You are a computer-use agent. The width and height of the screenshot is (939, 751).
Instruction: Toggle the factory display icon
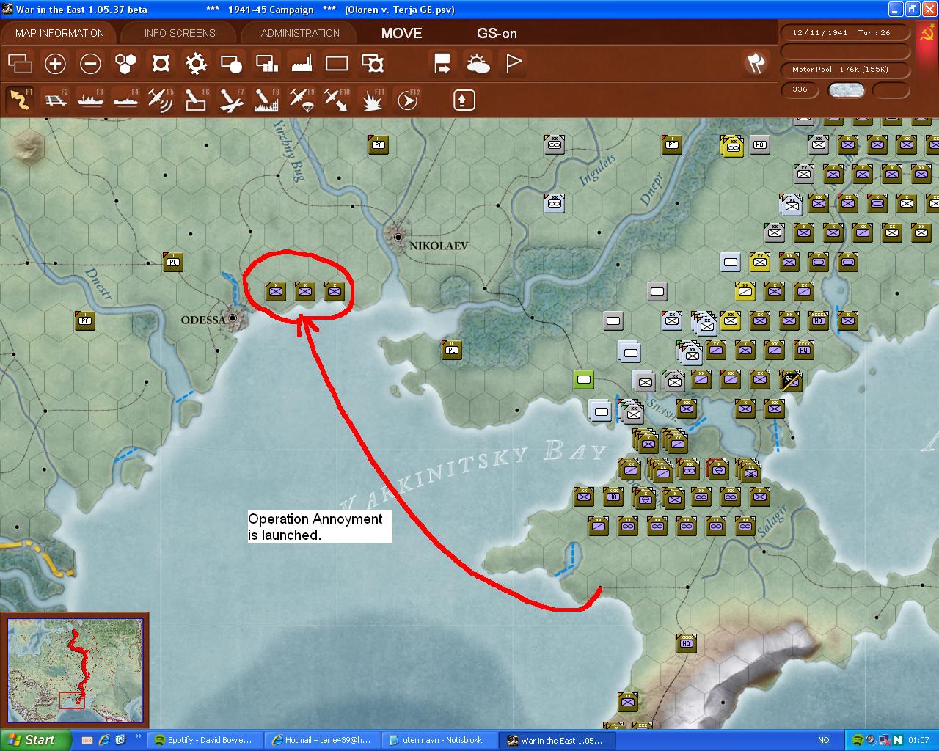pos(302,64)
